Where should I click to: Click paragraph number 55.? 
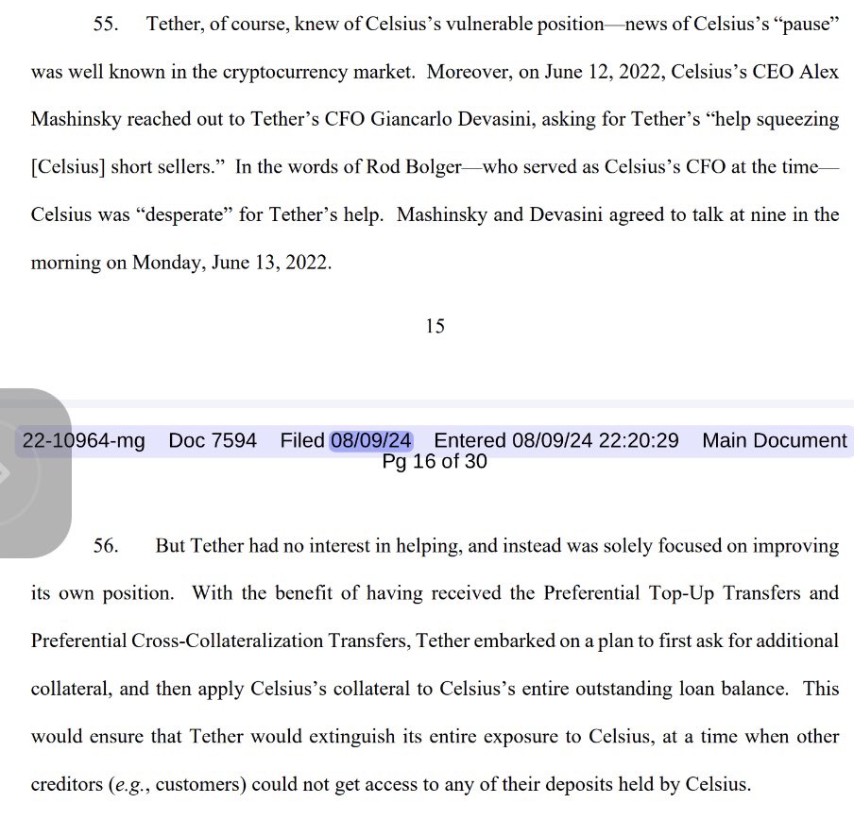tap(106, 24)
